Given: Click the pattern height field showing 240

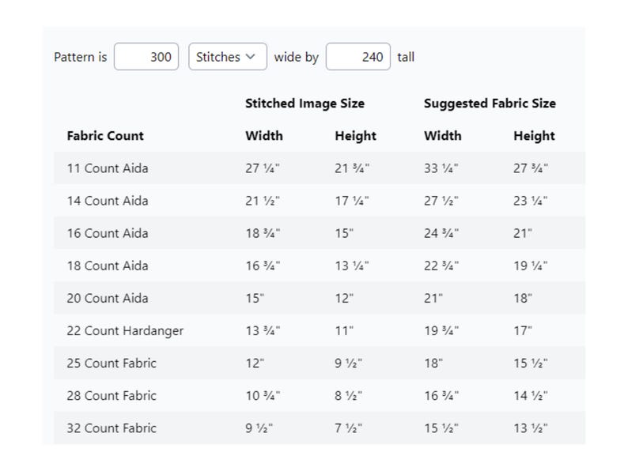Looking at the screenshot, I should 358,57.
